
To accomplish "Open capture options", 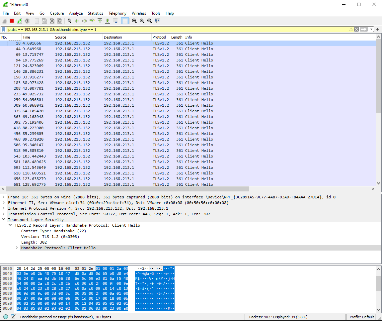I will pyautogui.click(x=28, y=21).
